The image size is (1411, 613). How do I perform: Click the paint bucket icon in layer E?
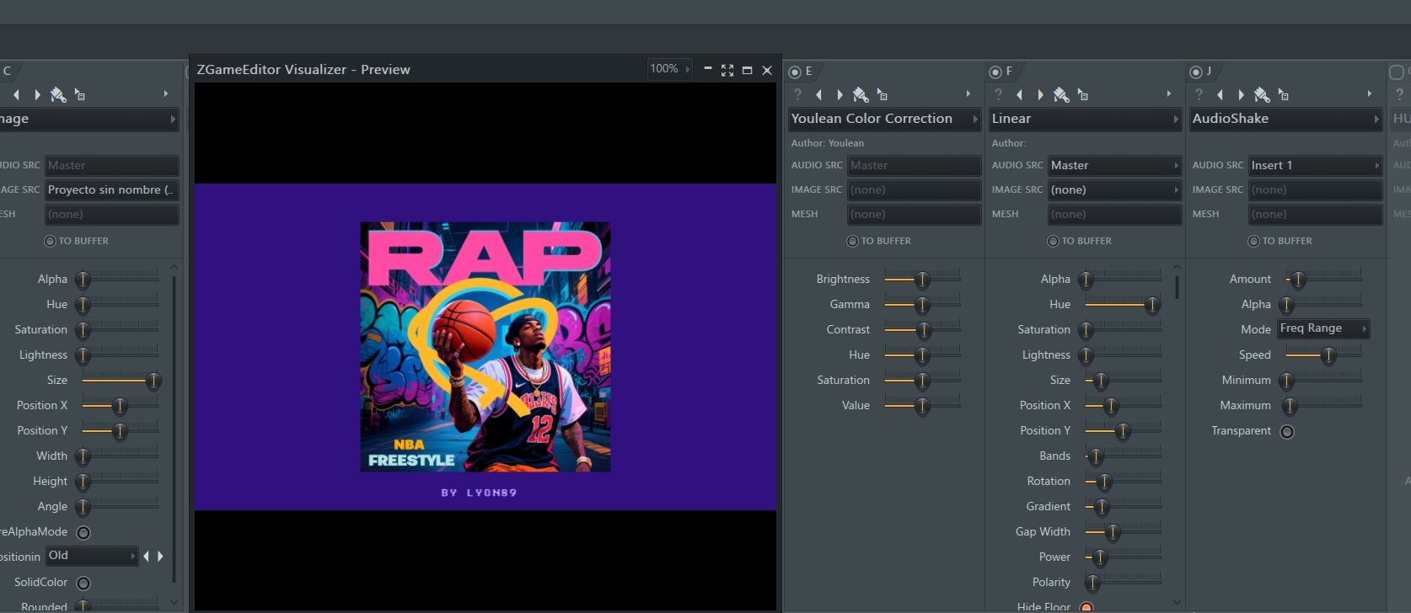pos(861,94)
